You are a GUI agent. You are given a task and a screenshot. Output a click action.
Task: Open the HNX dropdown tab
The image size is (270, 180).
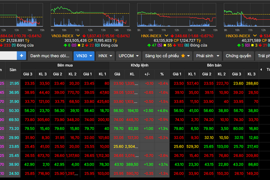(x=105, y=56)
